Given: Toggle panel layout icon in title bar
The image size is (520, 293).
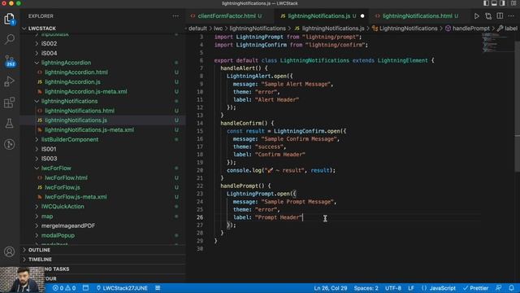Looking at the screenshot, I should coord(494,3).
